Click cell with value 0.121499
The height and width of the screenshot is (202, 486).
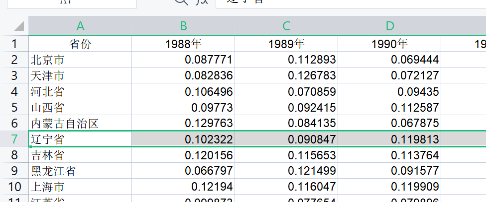(x=286, y=171)
